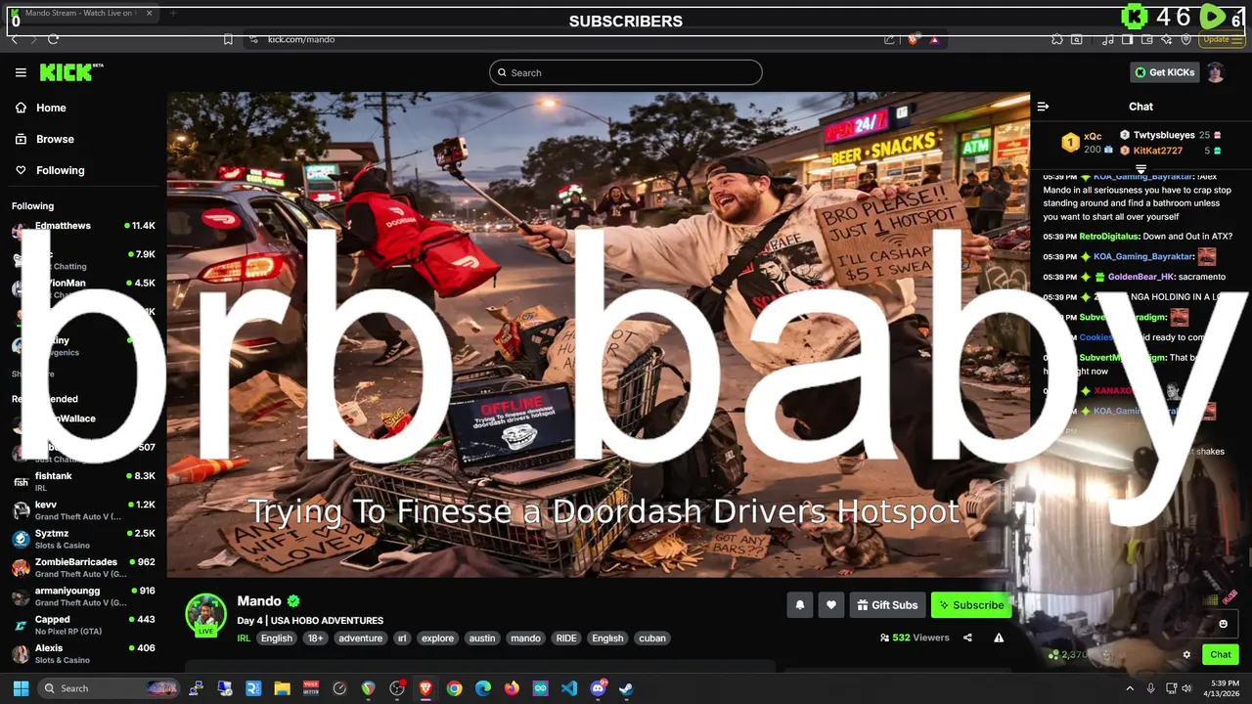
Task: Open fishtank channel in sidebar
Action: coord(83,481)
